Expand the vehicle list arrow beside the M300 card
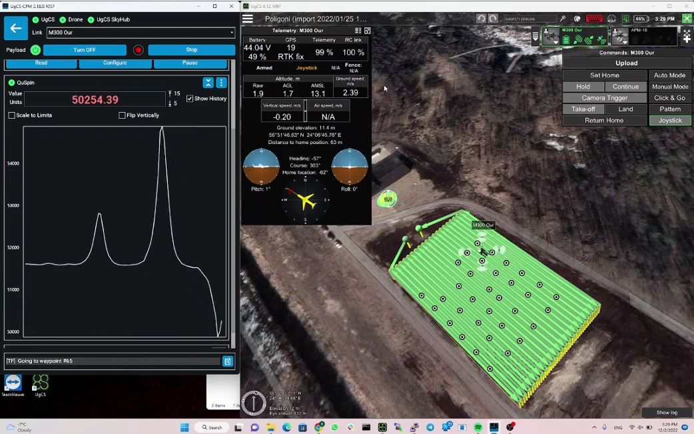Viewport: 694px width, 434px height. (x=535, y=37)
